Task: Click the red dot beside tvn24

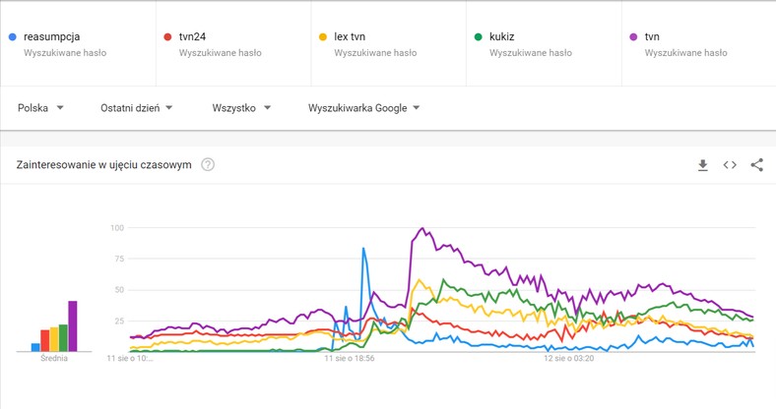Action: pyautogui.click(x=167, y=37)
